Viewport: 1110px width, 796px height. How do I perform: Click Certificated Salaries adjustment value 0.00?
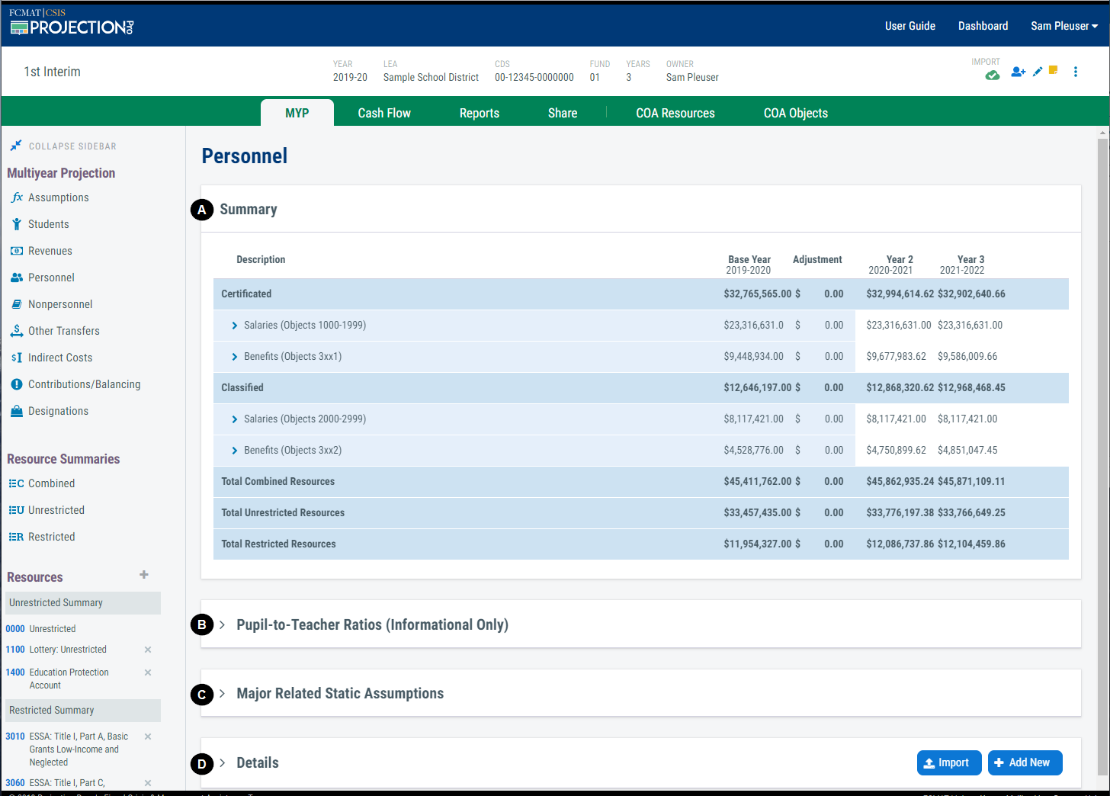[834, 326]
